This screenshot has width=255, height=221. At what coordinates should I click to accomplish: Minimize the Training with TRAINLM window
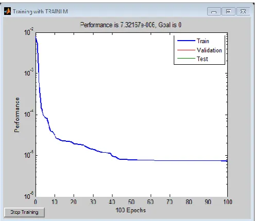pyautogui.click(x=214, y=11)
